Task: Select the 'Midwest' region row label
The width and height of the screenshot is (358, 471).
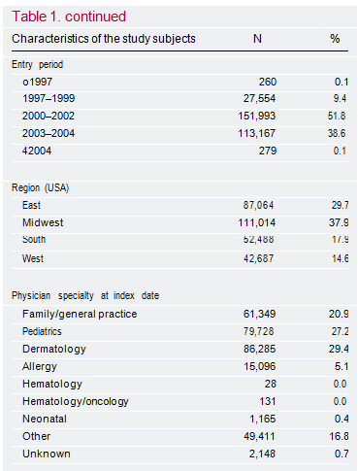Action: (43, 222)
